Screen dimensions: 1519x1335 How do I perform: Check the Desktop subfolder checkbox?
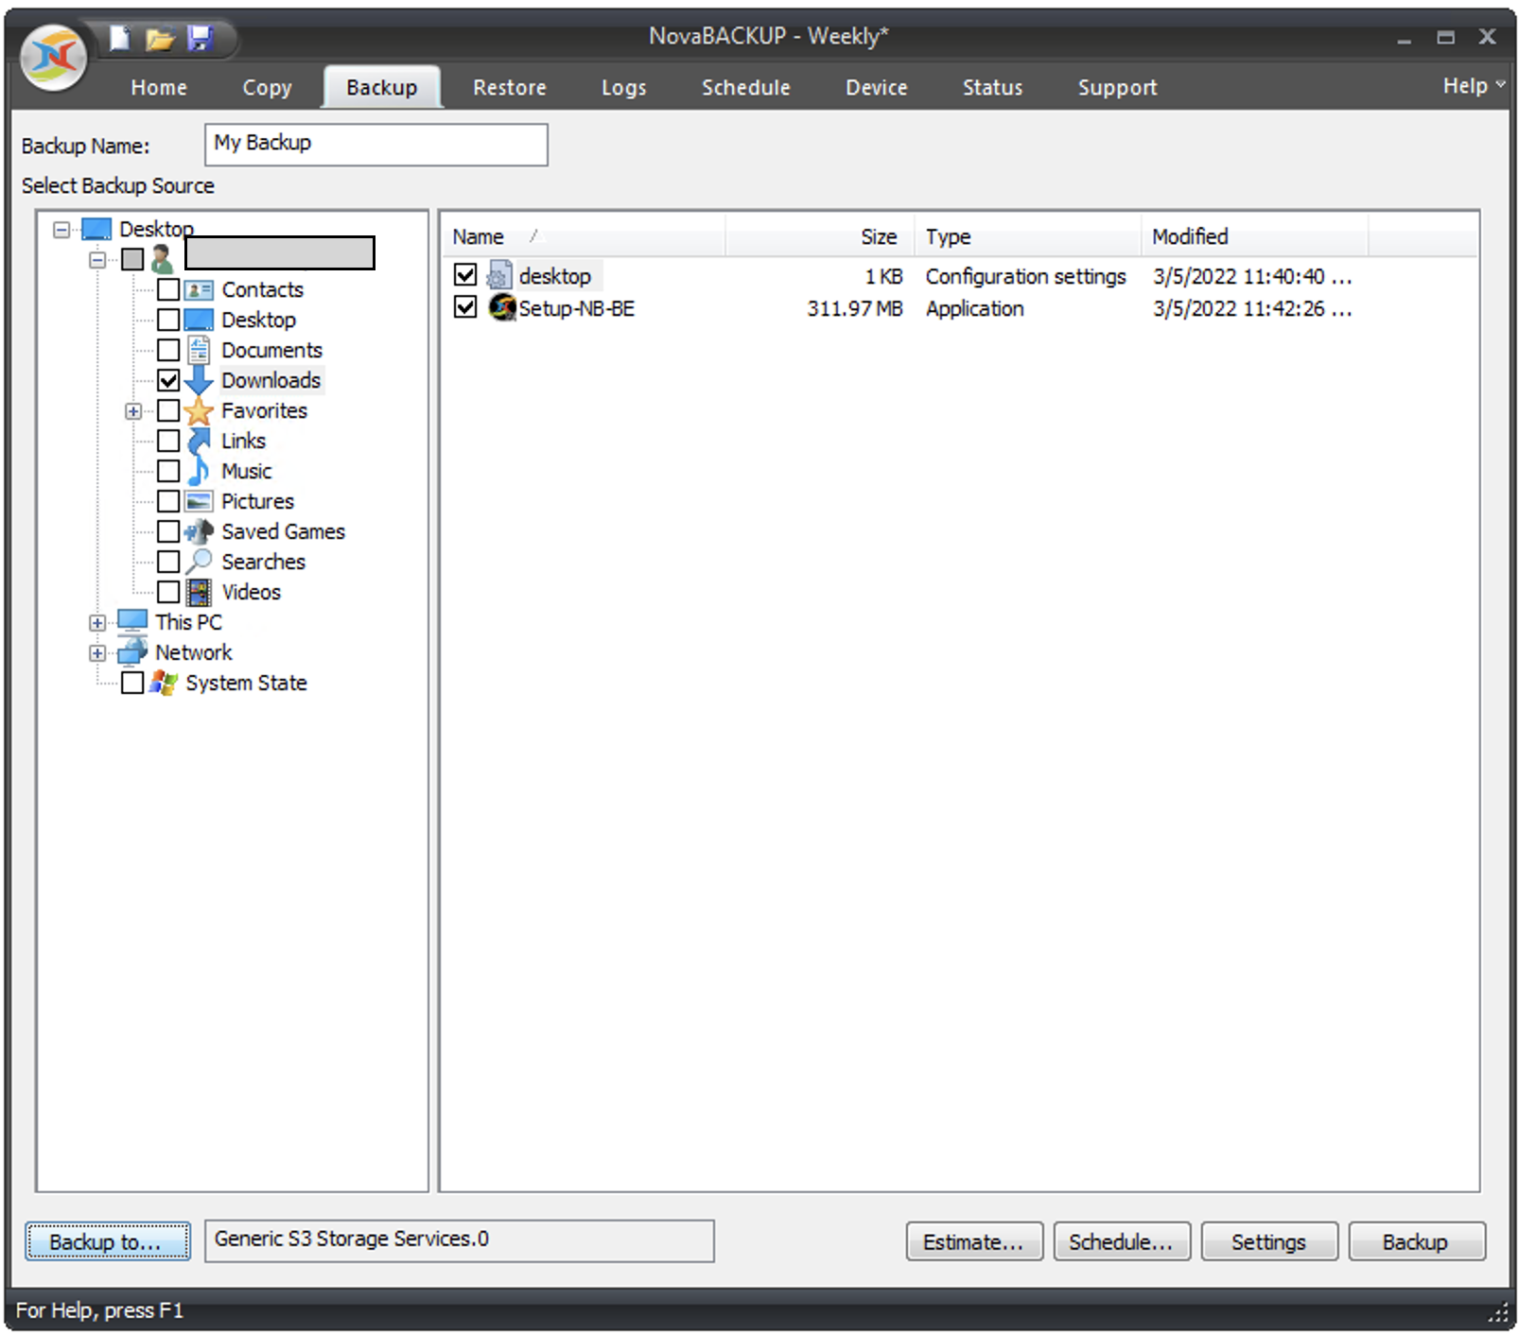[x=168, y=320]
